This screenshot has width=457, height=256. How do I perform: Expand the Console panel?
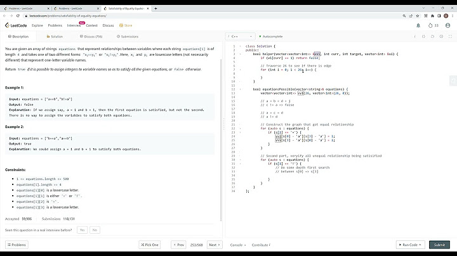pos(238,245)
